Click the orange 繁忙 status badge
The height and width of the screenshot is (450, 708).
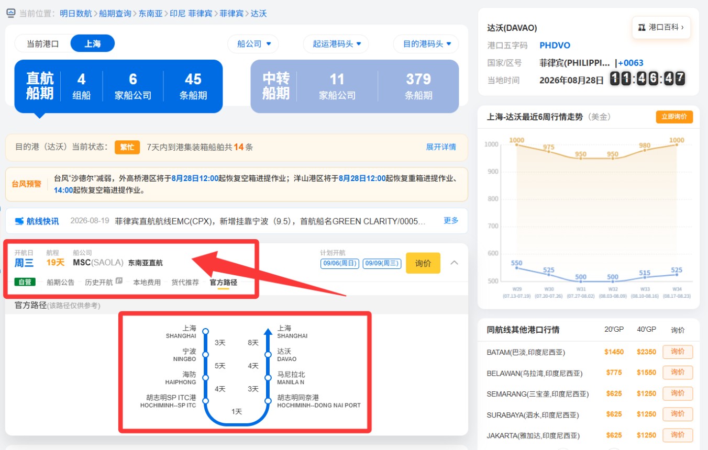click(127, 147)
